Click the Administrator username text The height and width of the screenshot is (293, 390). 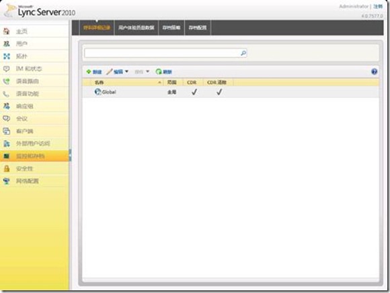point(354,7)
